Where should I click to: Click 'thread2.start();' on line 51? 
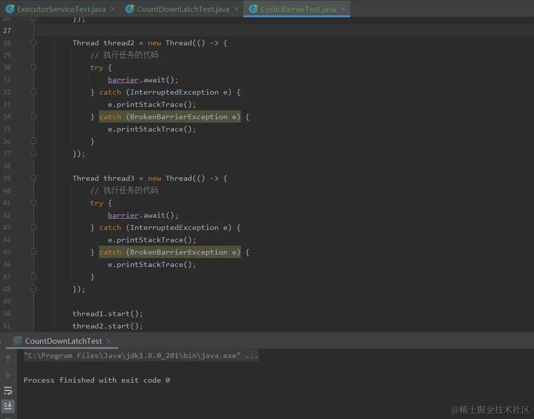tap(107, 326)
